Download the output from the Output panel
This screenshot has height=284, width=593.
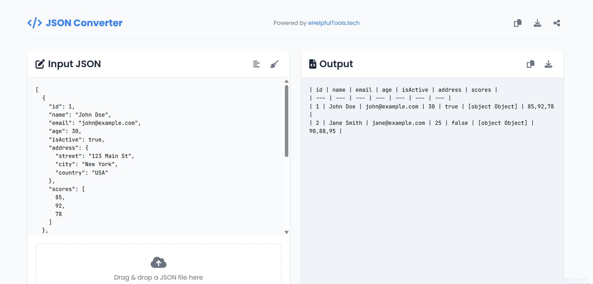[548, 64]
